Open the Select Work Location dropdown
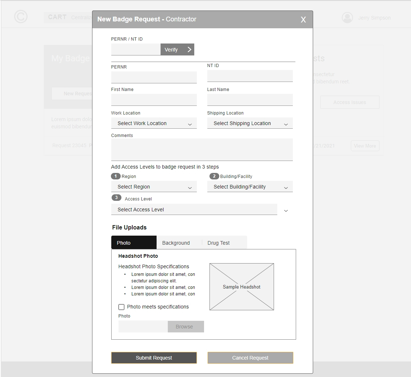411x377 pixels. (154, 124)
